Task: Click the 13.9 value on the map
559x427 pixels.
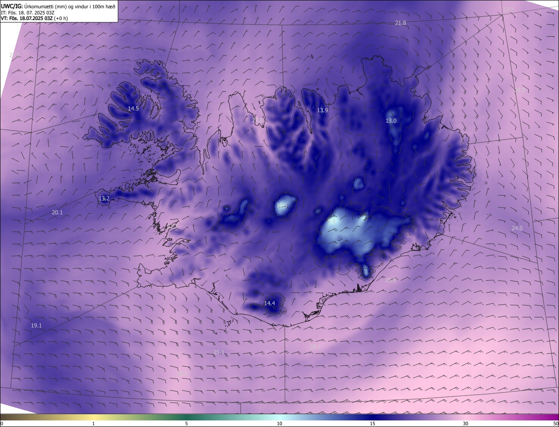Action: coord(322,110)
